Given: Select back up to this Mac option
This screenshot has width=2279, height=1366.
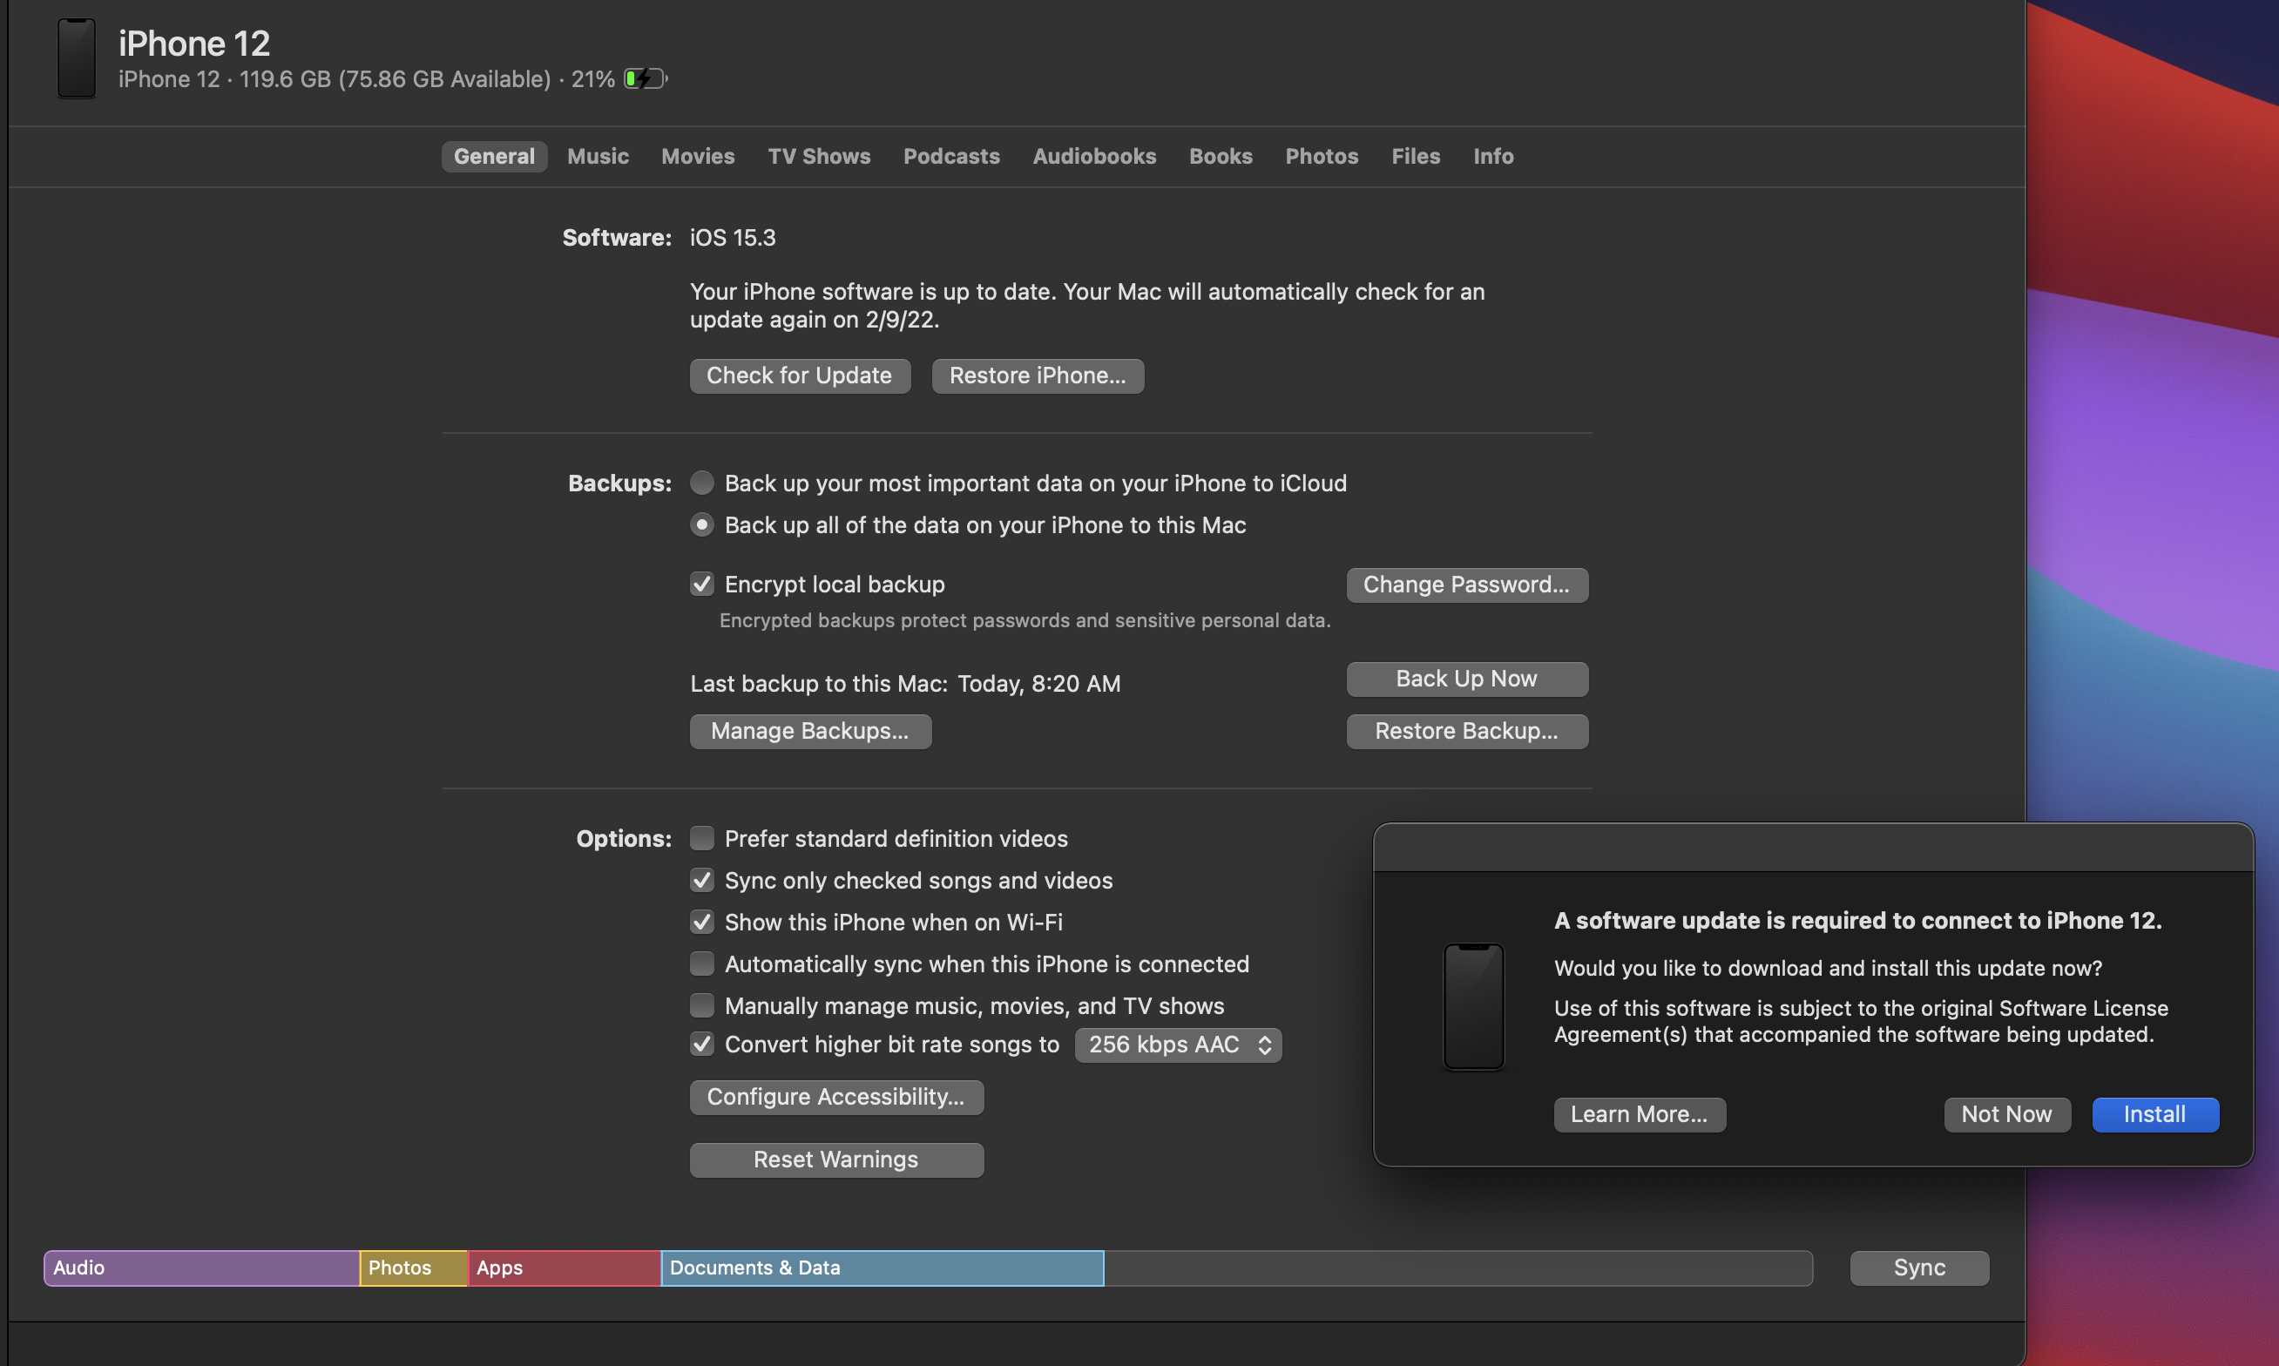Looking at the screenshot, I should 702,524.
